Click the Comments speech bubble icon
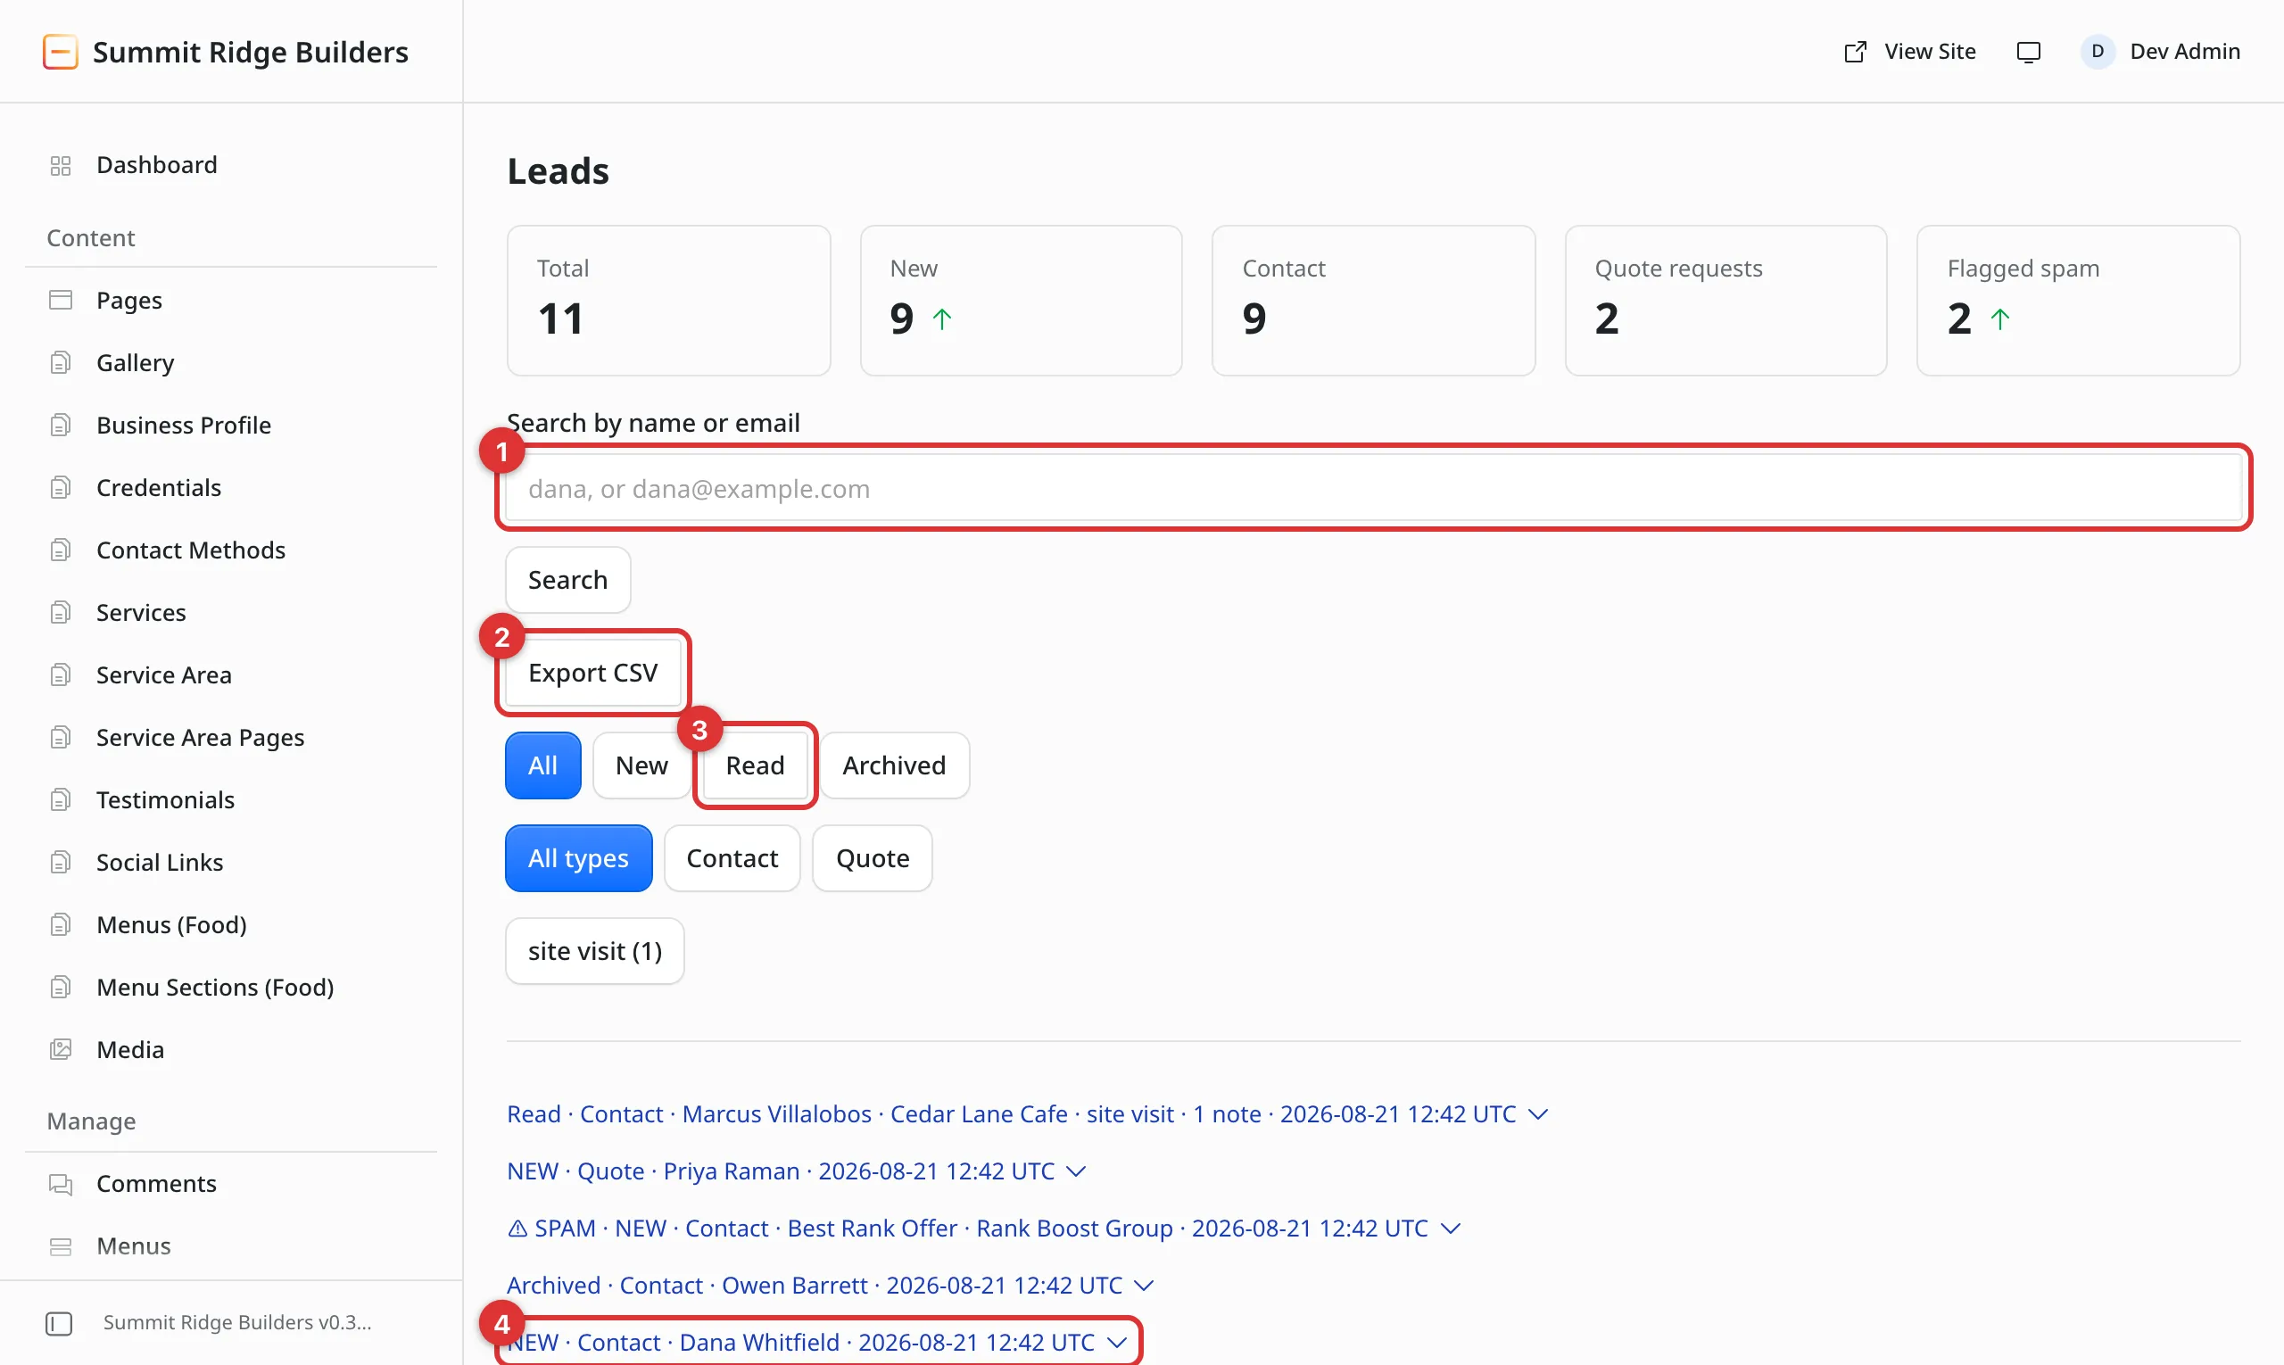Screen dimensions: 2284x1365 (61, 1184)
